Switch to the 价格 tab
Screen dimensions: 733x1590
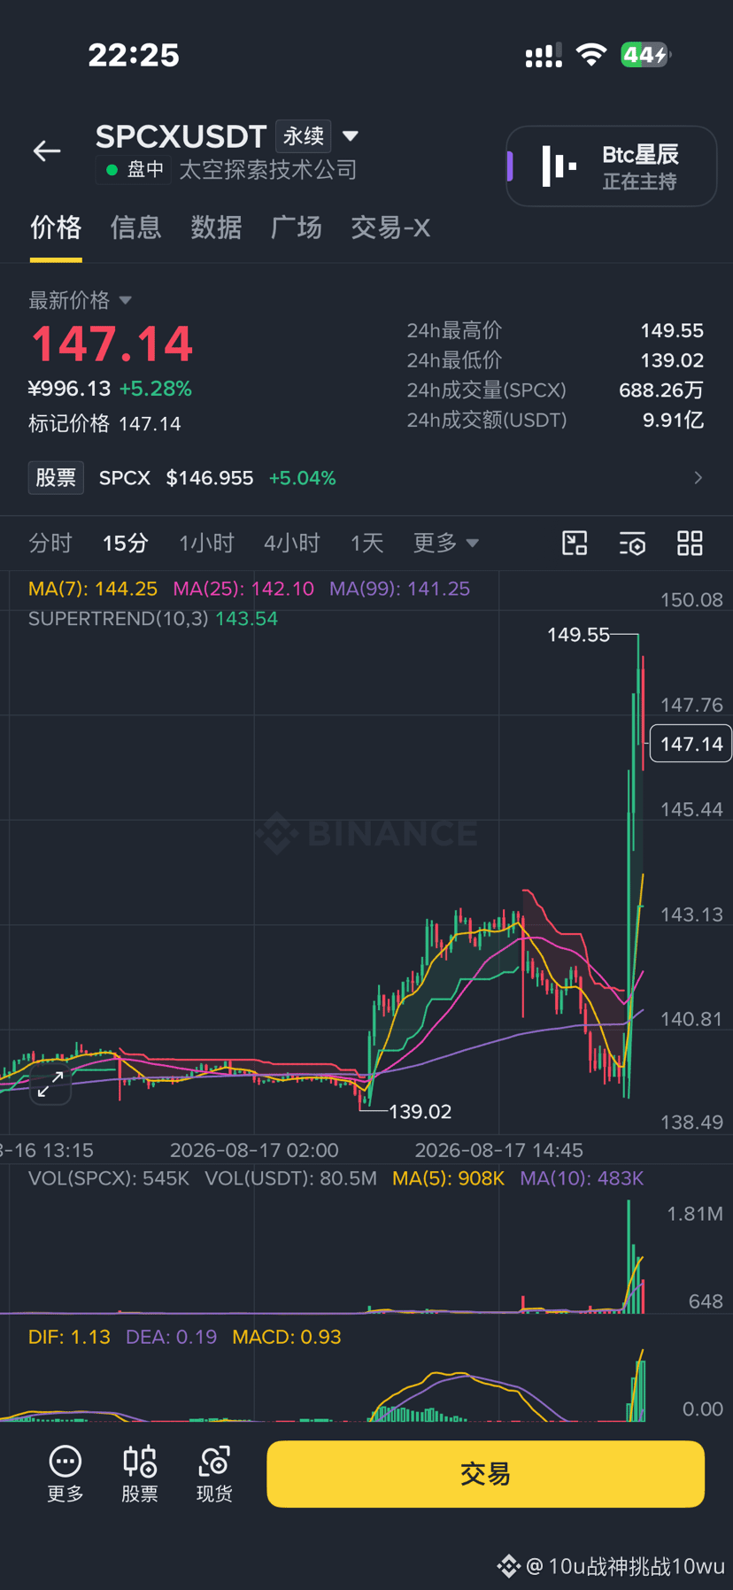tap(56, 228)
